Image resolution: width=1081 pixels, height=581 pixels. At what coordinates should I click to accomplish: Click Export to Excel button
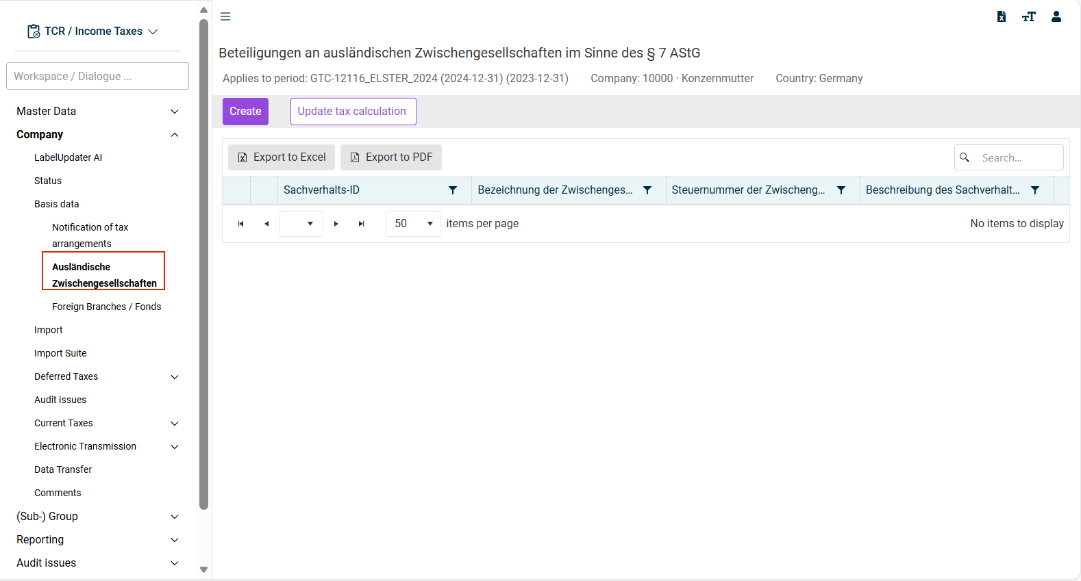(x=282, y=157)
